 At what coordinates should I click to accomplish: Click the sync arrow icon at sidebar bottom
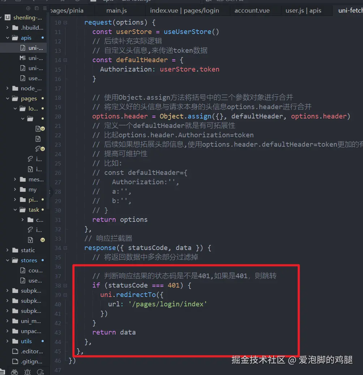pyautogui.click(x=40, y=372)
